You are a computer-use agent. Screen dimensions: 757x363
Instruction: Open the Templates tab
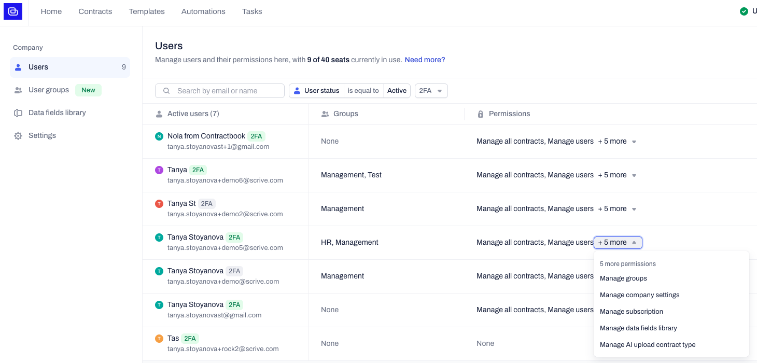pos(147,11)
